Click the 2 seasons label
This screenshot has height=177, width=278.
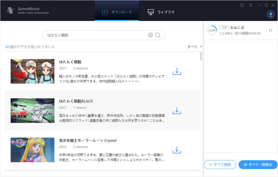click(x=81, y=68)
